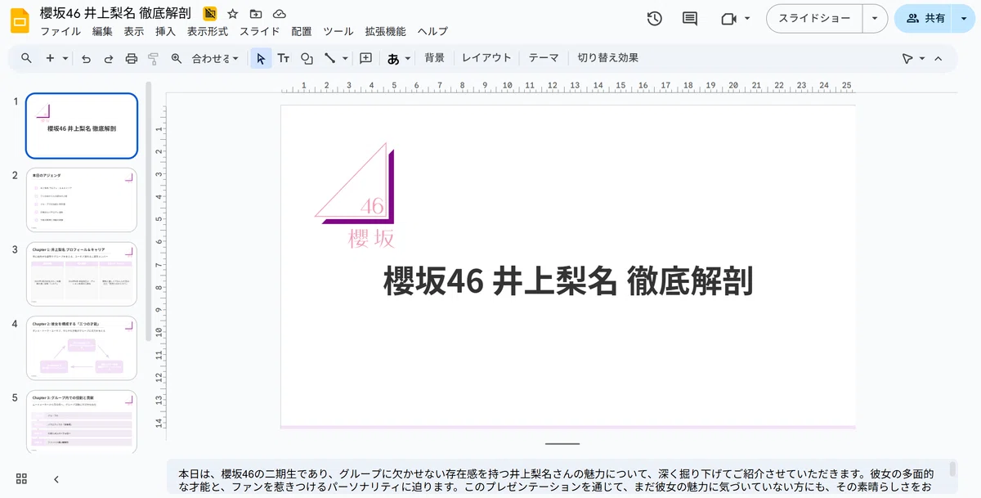Open version history clock icon
Viewport: 981px width, 498px height.
pos(654,18)
